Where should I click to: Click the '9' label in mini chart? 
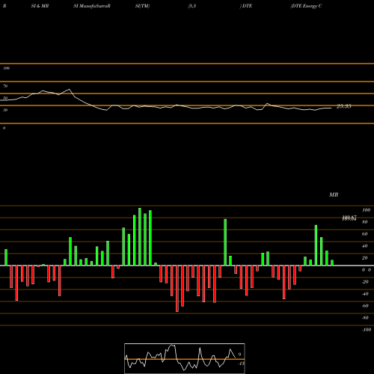click(239, 355)
